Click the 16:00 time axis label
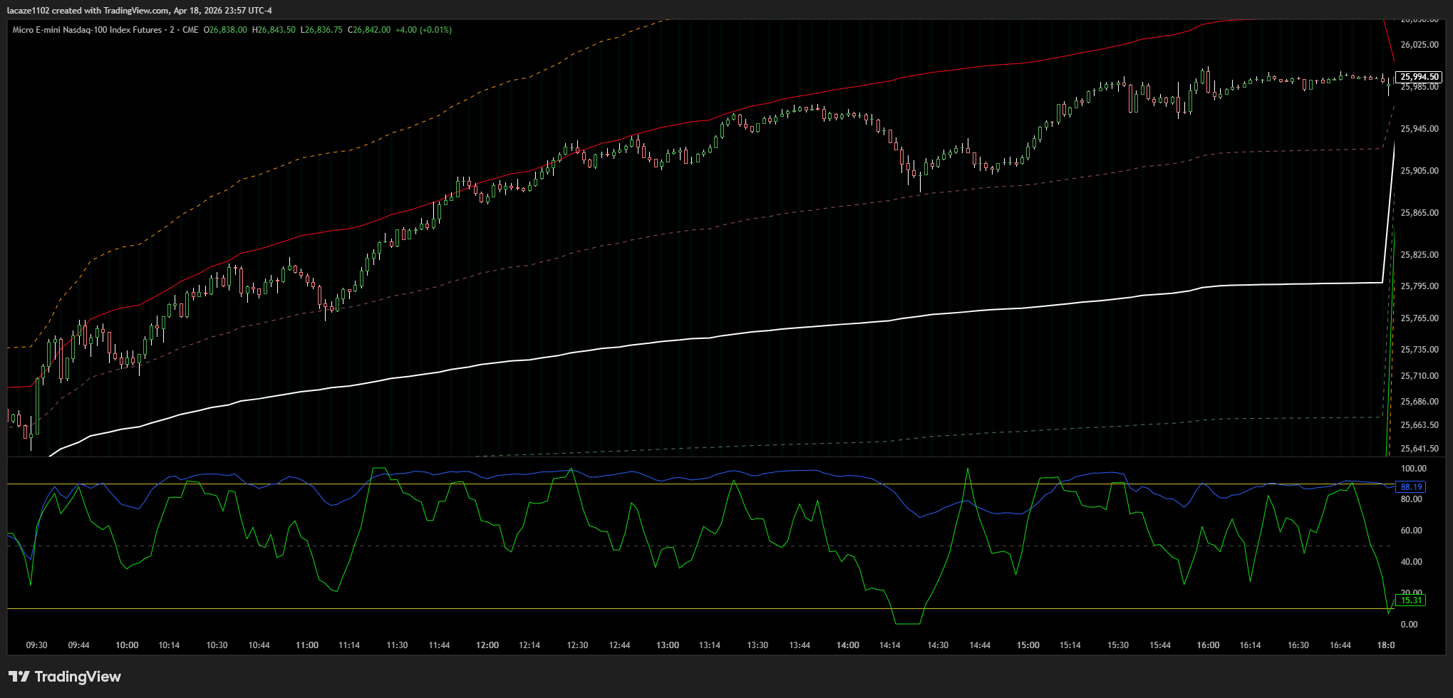This screenshot has height=698, width=1453. pyautogui.click(x=1209, y=645)
